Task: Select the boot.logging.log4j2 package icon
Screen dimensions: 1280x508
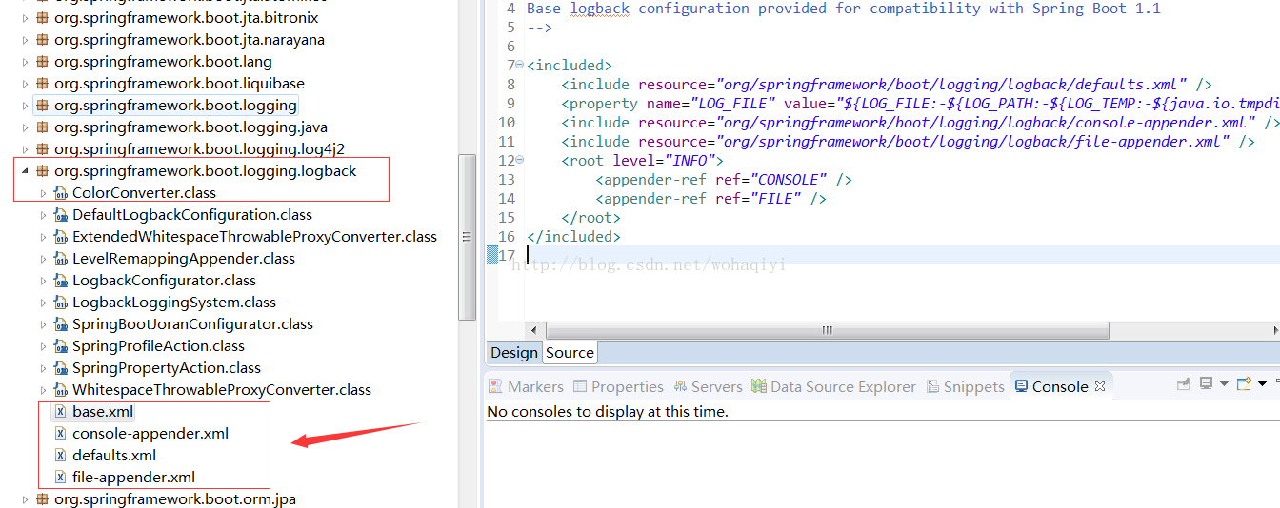Action: click(x=42, y=149)
